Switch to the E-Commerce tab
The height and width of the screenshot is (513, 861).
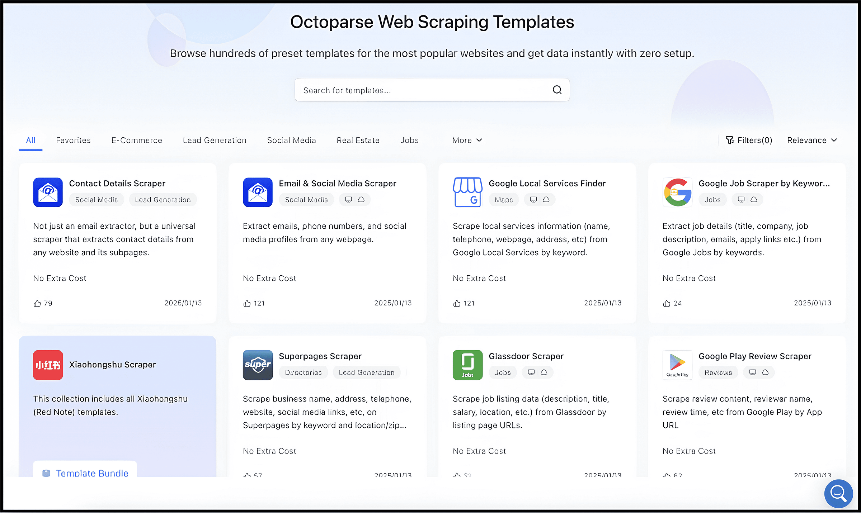[x=137, y=140]
